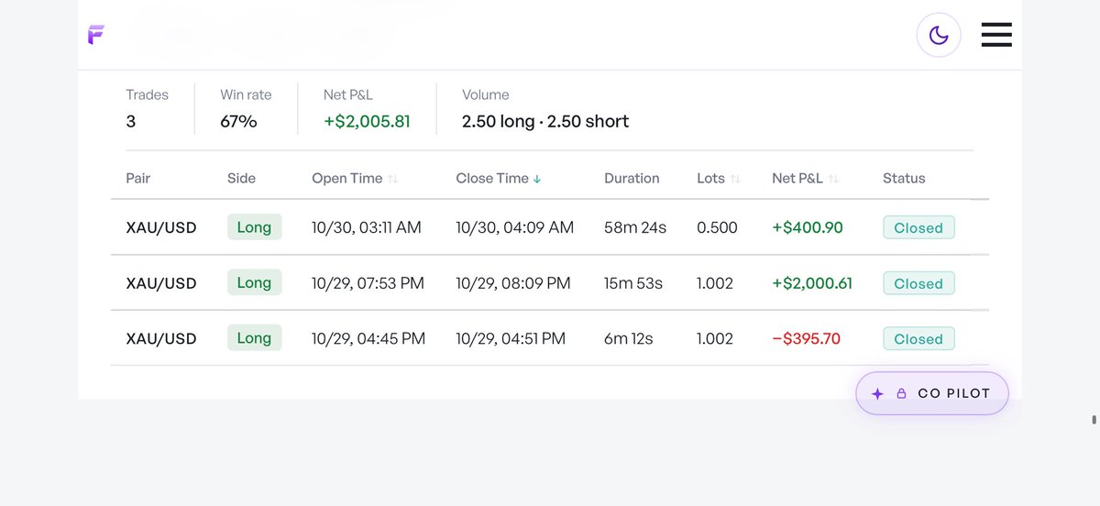Sort by Lots arrows icon
Viewport: 1100px width, 506px height.
click(735, 179)
